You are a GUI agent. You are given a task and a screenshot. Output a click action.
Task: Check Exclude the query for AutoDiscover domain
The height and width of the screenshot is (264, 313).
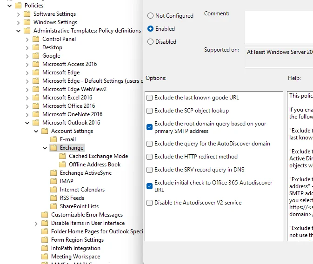(x=149, y=144)
